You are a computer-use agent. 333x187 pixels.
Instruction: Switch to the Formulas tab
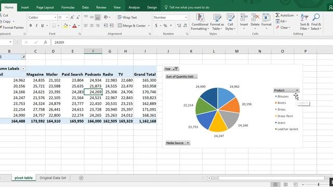pyautogui.click(x=68, y=7)
